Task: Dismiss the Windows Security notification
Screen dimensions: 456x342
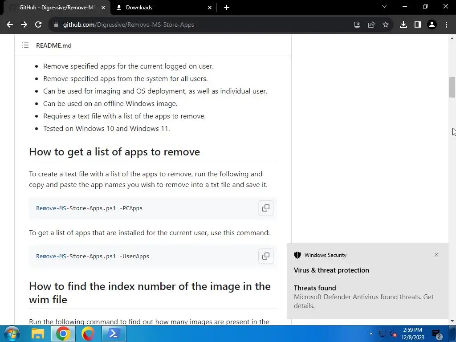Action: tap(436, 255)
